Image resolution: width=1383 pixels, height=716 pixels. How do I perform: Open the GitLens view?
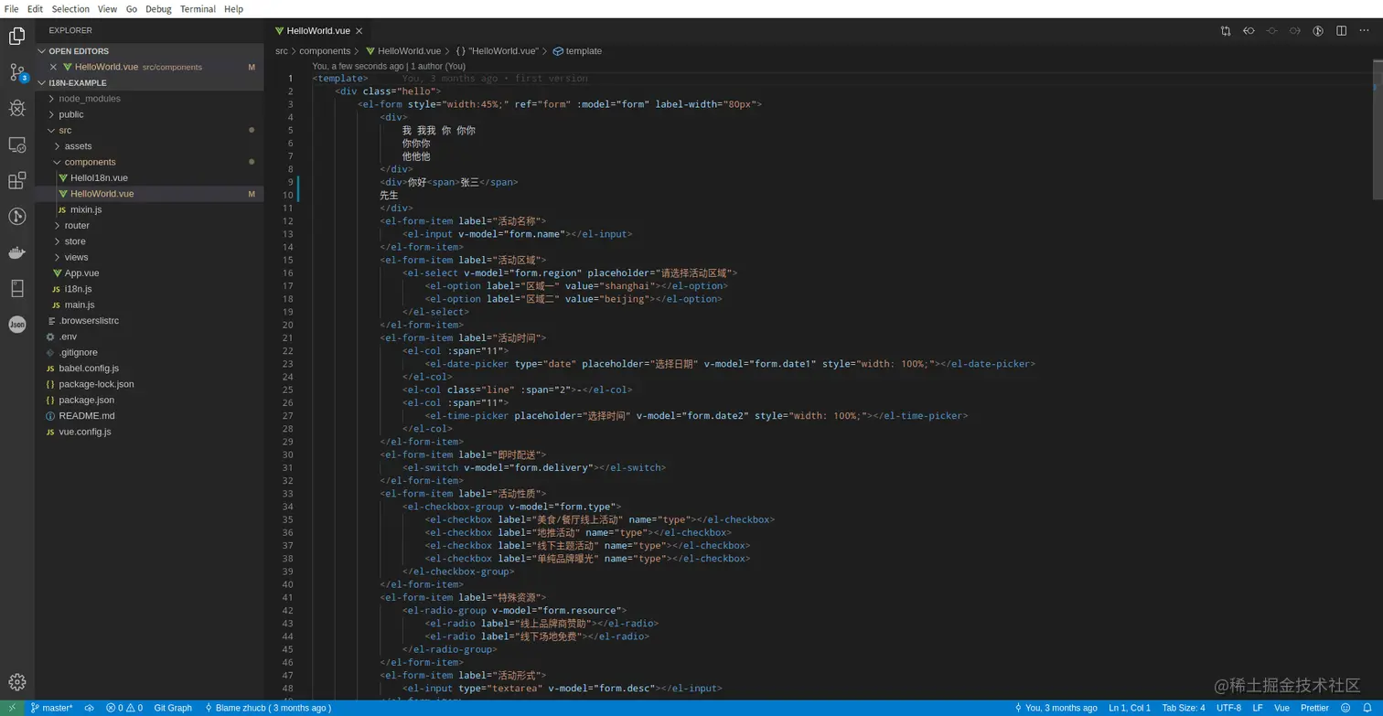click(x=17, y=217)
